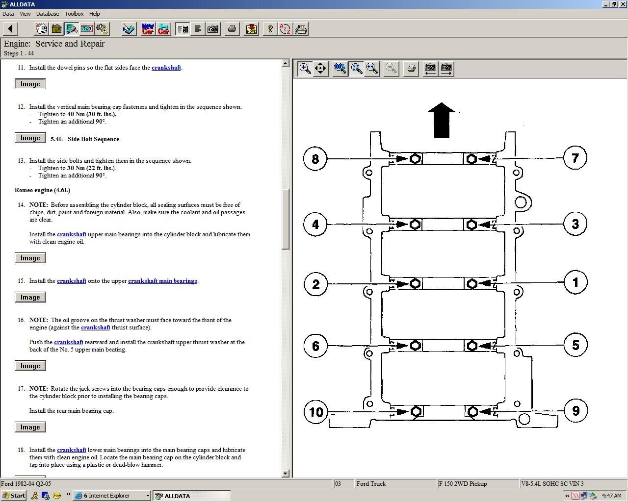Viewport: 628px width, 502px height.
Task: Set image zoom to 100%
Action: tap(340, 69)
